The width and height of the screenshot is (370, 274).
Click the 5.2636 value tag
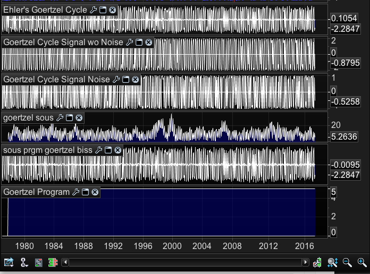[x=344, y=137]
